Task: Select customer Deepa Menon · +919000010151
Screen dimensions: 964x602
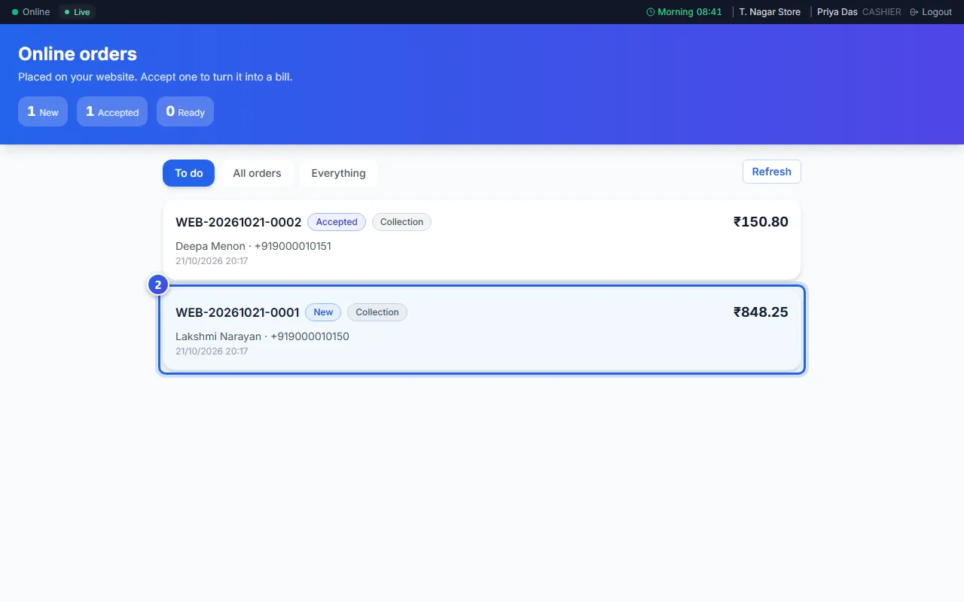Action: (x=253, y=246)
